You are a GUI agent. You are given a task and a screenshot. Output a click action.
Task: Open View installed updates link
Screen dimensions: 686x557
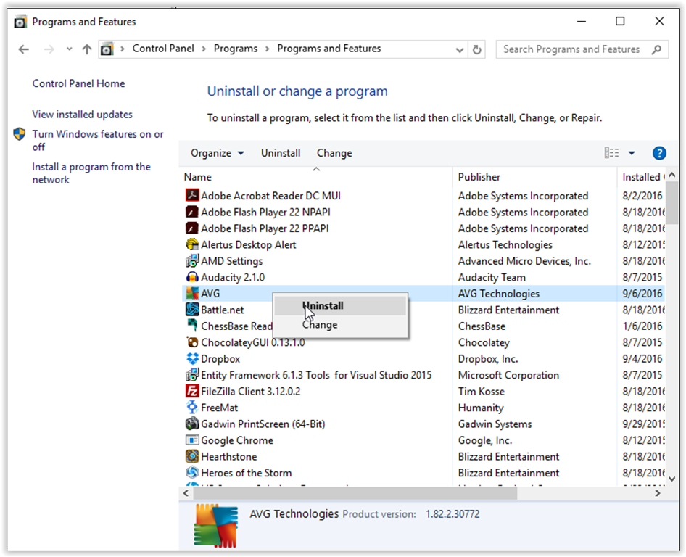click(x=82, y=114)
